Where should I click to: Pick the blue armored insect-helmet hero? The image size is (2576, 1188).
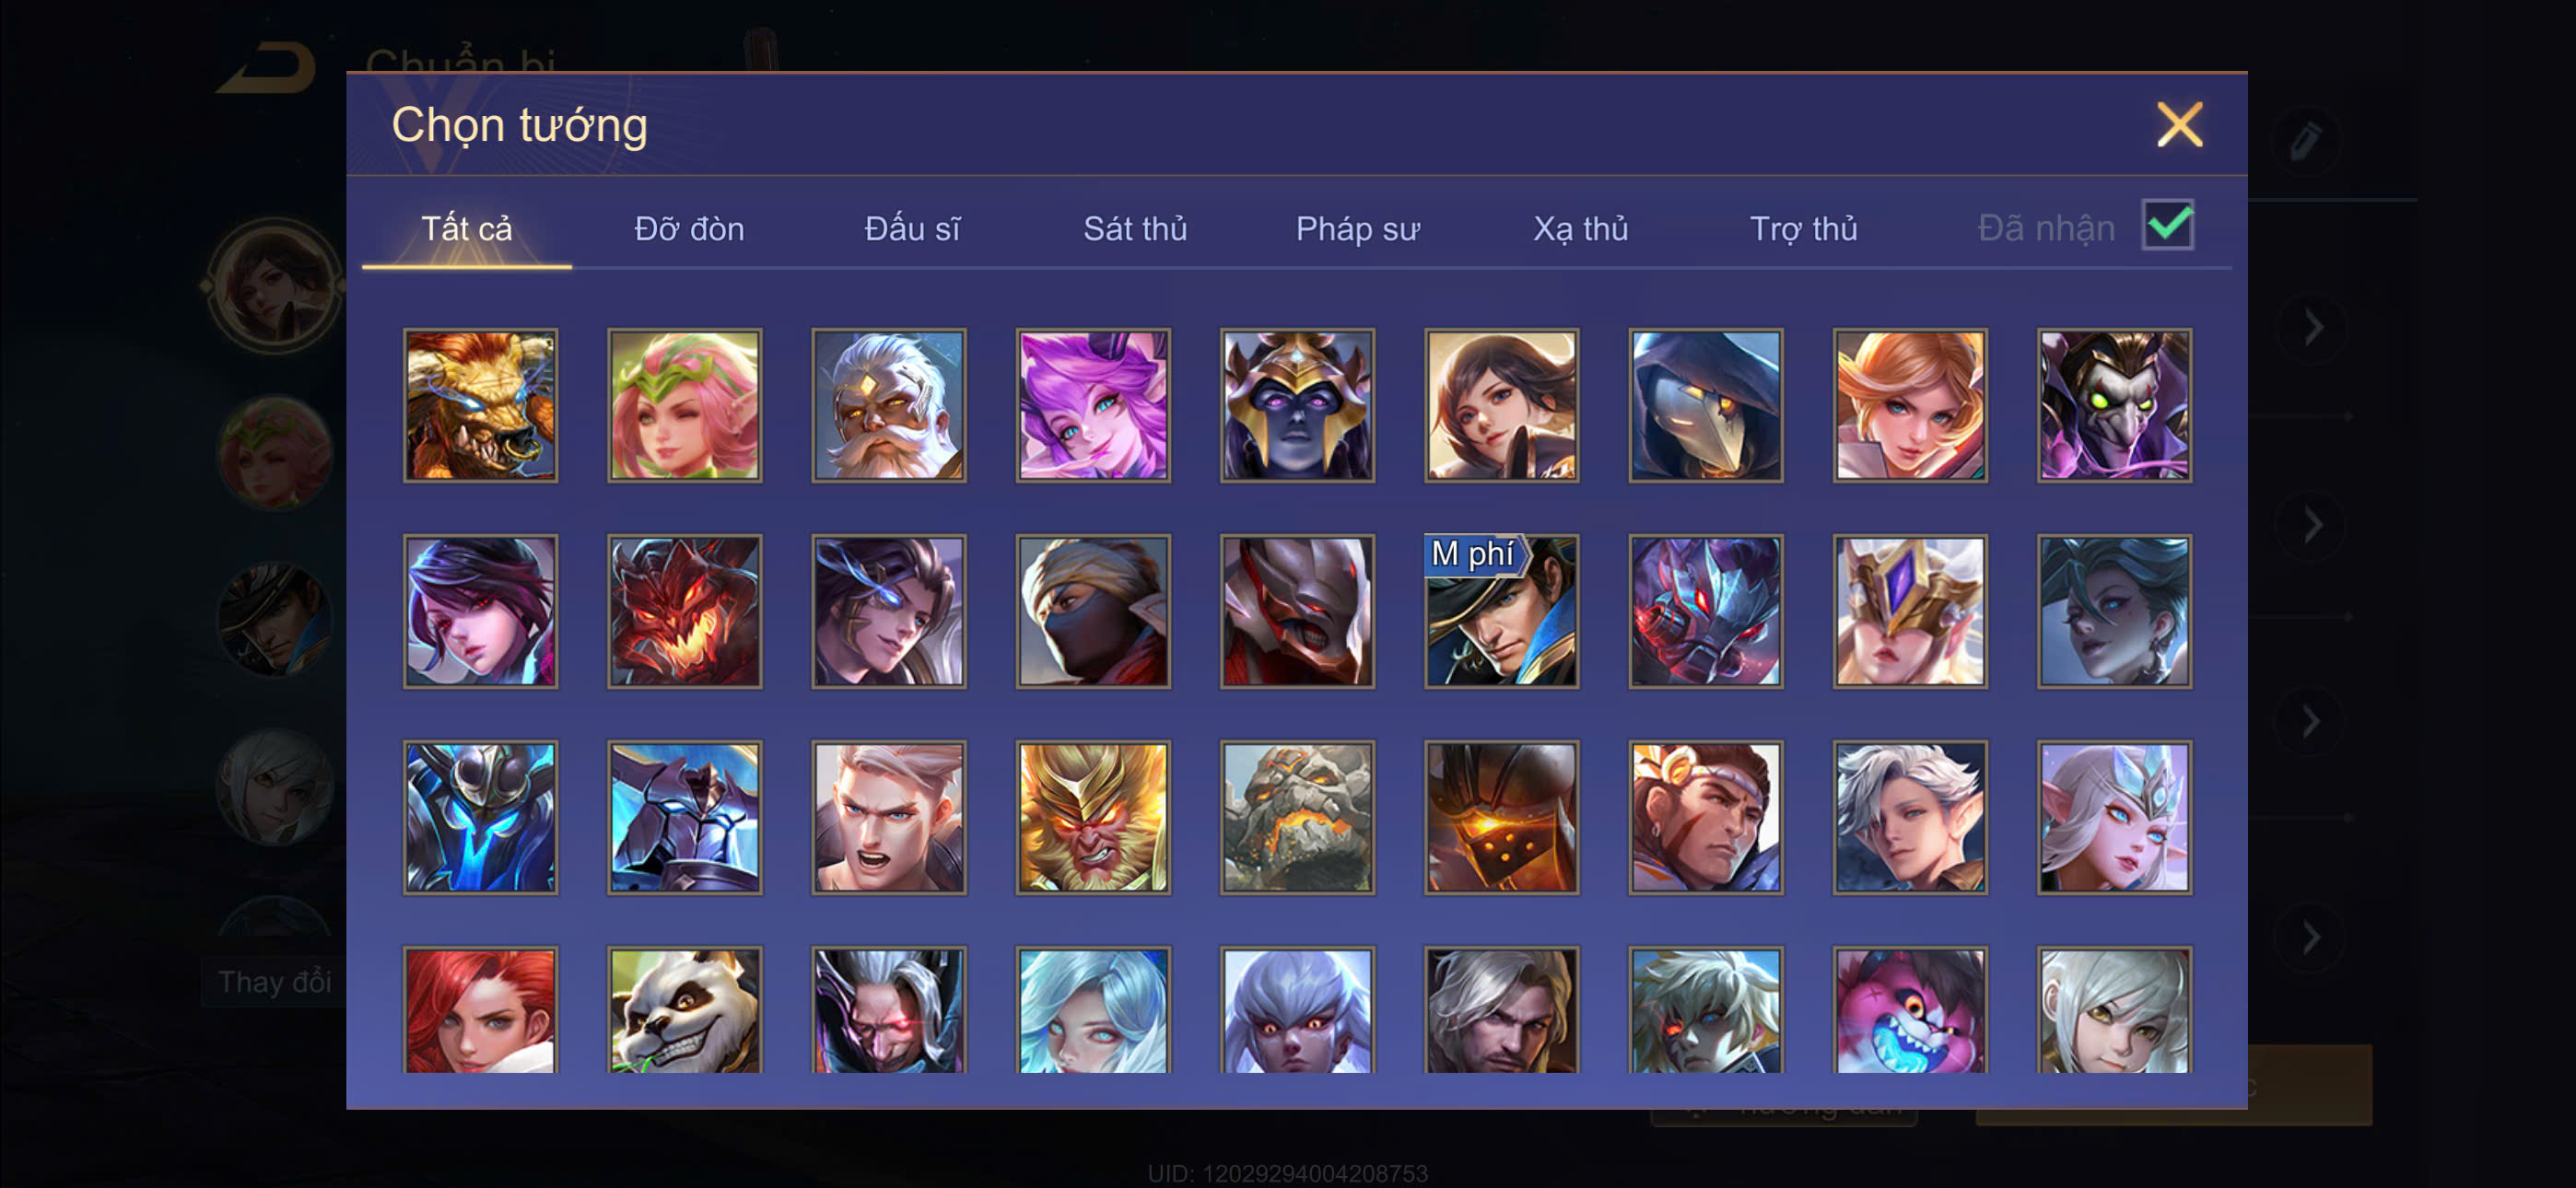[x=480, y=817]
